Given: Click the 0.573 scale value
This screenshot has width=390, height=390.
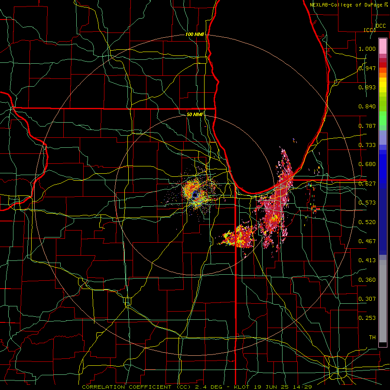Looking at the screenshot, I should (x=367, y=203).
